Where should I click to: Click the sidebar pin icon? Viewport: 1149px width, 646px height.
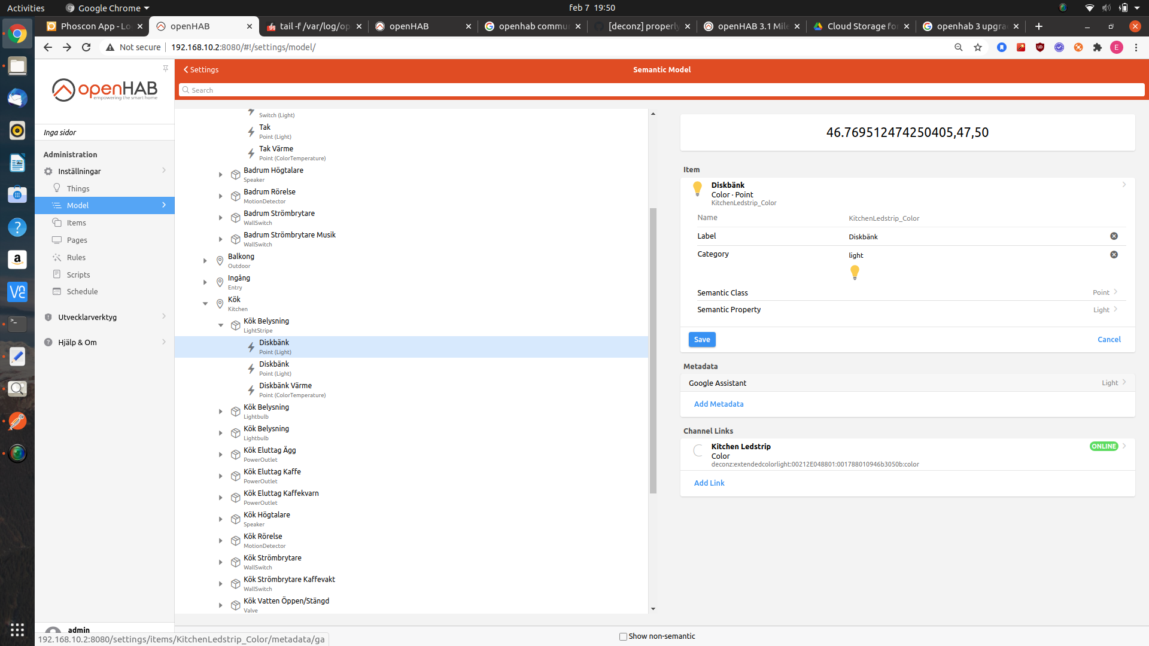[x=166, y=68]
